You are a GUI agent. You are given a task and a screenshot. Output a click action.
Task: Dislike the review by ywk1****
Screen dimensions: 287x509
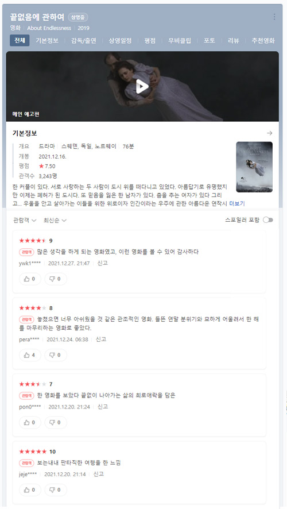56,279
